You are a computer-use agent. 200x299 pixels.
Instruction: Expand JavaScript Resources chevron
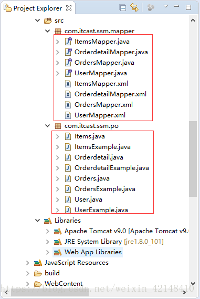[28, 263]
